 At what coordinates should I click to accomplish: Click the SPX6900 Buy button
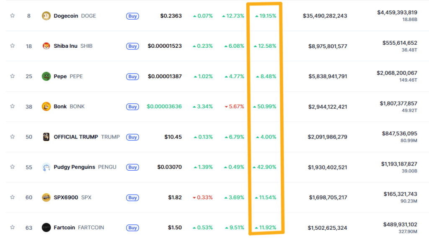click(132, 197)
